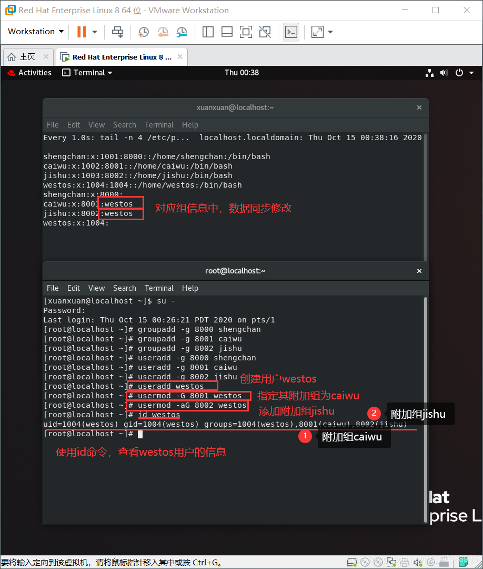483x569 pixels.
Task: Open Help menu in xuanxuan terminal
Action: [x=190, y=125]
